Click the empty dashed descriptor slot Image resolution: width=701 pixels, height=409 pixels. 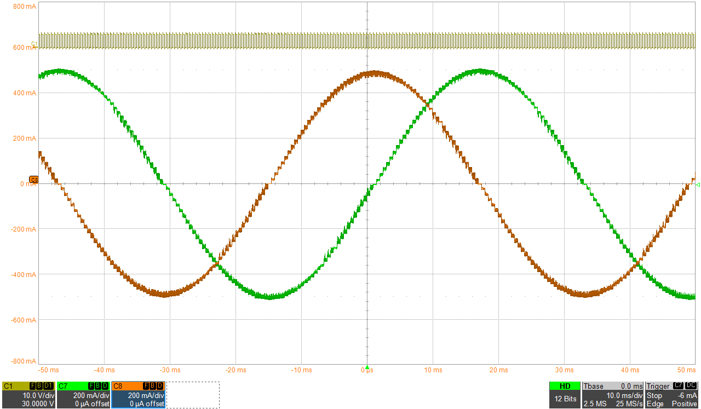point(193,395)
